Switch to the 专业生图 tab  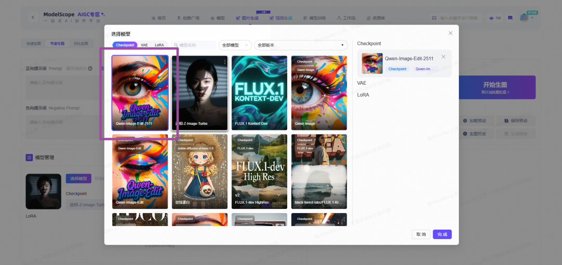coord(57,44)
